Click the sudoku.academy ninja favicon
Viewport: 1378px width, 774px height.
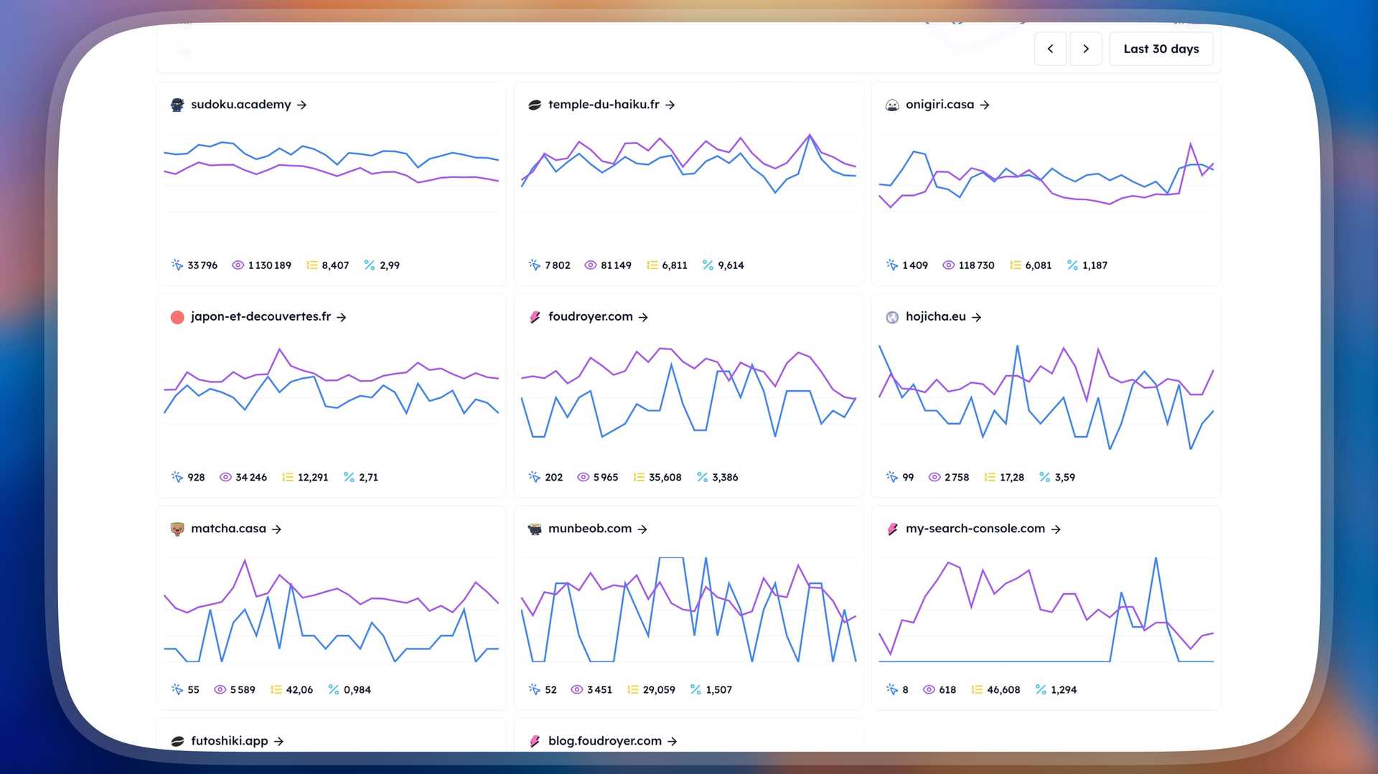(x=177, y=105)
